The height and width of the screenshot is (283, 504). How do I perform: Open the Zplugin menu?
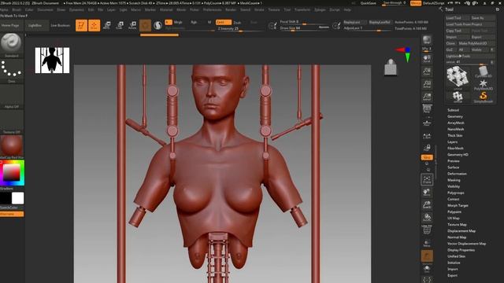click(320, 9)
